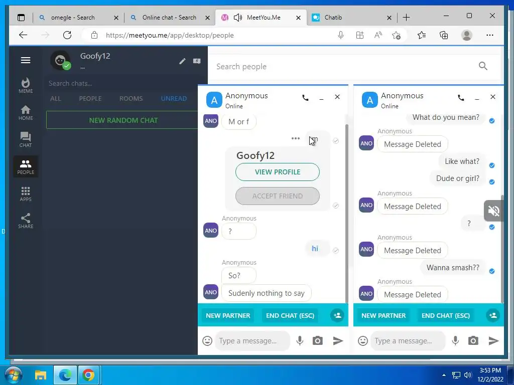Open browser favorites star list
This screenshot has width=514, height=385.
pyautogui.click(x=422, y=35)
